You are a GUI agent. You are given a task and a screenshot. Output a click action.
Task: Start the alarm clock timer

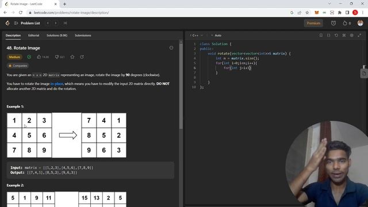tap(333, 23)
